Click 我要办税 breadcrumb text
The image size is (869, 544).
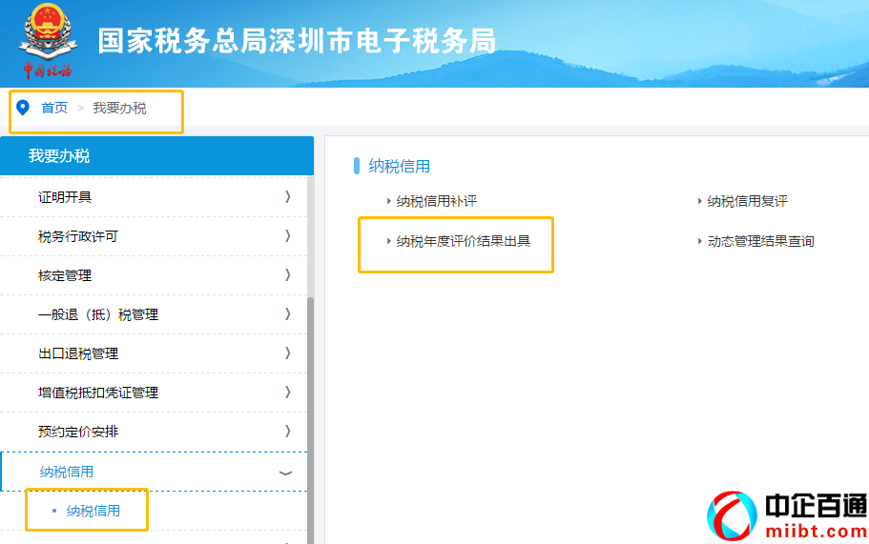click(119, 108)
